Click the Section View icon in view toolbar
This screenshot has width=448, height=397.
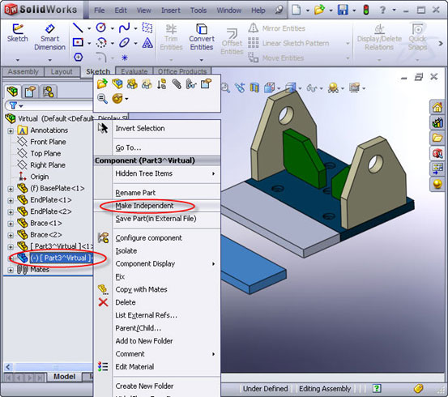254,88
